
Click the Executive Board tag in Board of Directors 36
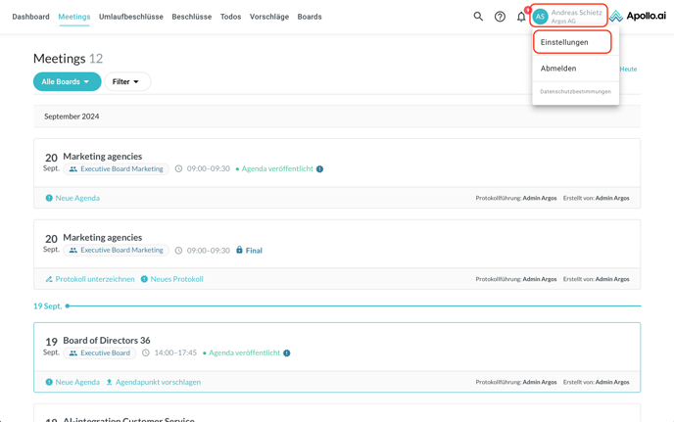100,353
